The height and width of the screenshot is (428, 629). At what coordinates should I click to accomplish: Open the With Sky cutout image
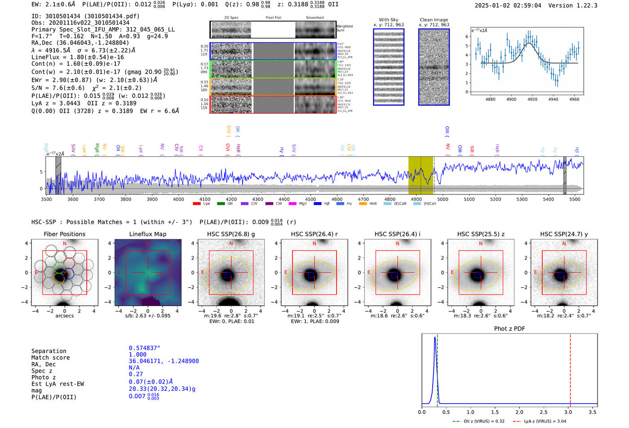pyautogui.click(x=389, y=67)
